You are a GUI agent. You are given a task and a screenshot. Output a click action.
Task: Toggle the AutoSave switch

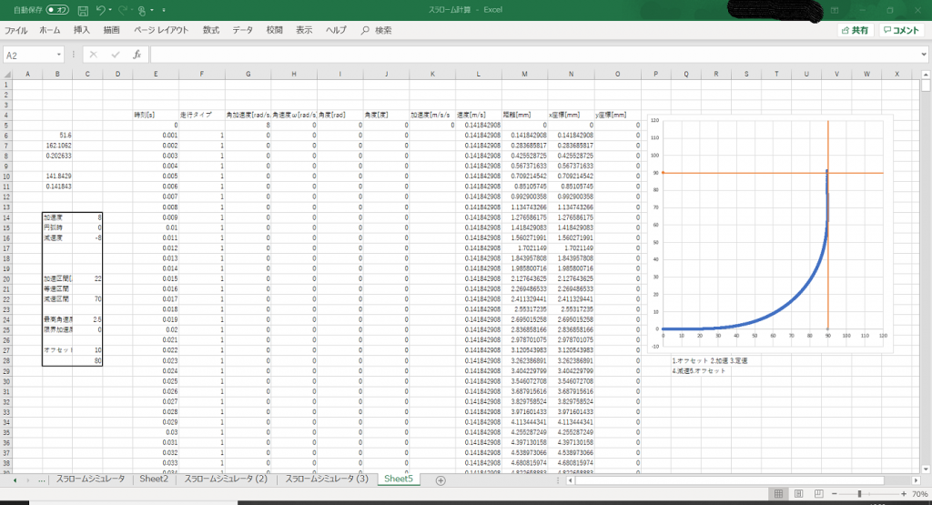pyautogui.click(x=57, y=10)
